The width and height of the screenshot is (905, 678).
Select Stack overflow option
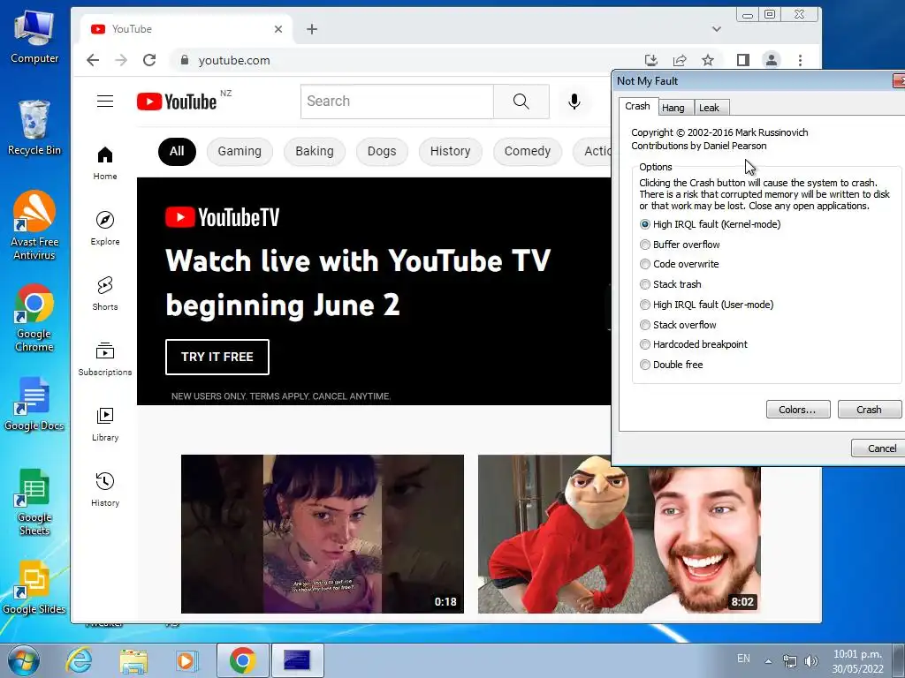(x=678, y=325)
